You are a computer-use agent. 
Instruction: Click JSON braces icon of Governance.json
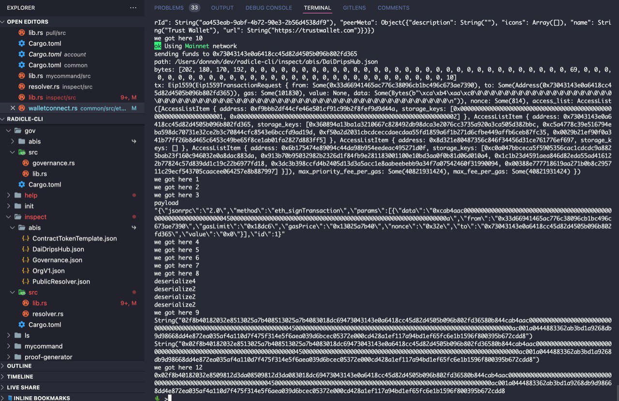coord(26,260)
